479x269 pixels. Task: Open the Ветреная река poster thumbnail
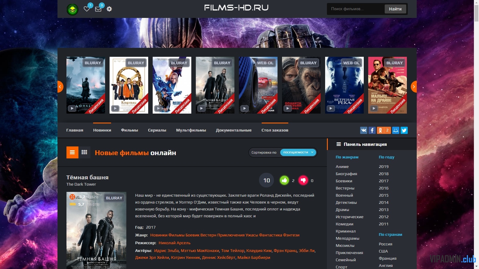click(x=344, y=85)
